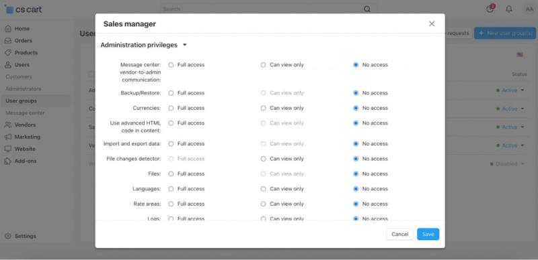Screen dimensions: 538x260
Task: Open the icon with red badge in header
Action: pos(490,9)
